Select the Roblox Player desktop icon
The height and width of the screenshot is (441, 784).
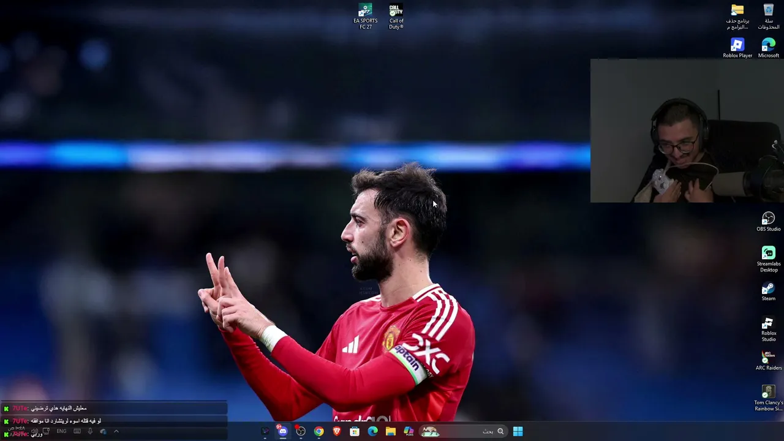pyautogui.click(x=737, y=48)
